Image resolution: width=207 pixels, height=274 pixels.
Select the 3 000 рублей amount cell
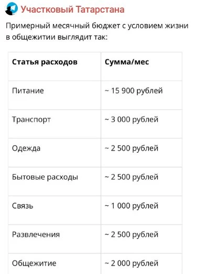(x=132, y=120)
